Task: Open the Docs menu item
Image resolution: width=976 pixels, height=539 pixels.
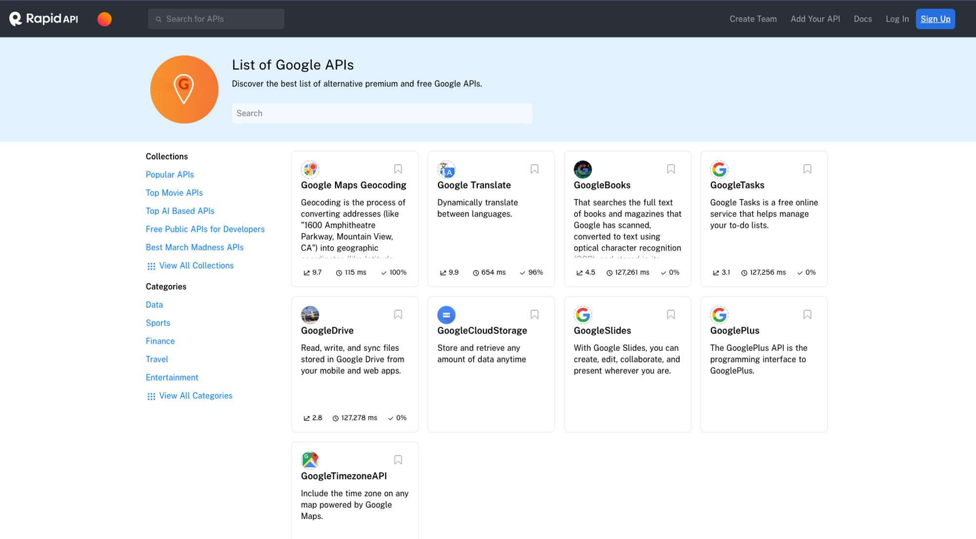Action: click(863, 19)
